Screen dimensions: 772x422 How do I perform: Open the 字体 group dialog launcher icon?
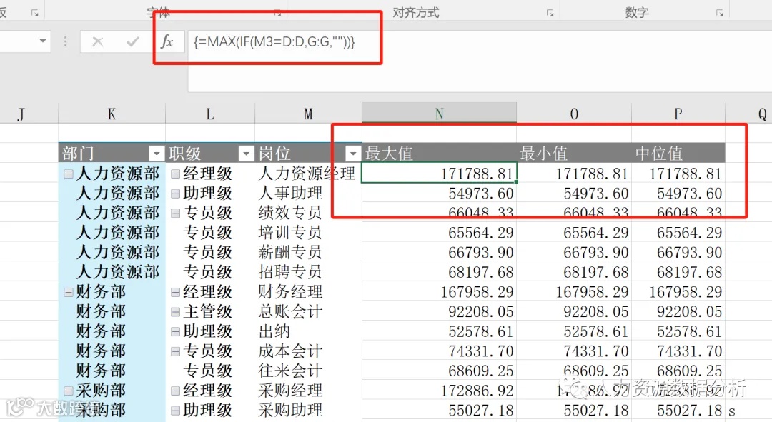[278, 13]
